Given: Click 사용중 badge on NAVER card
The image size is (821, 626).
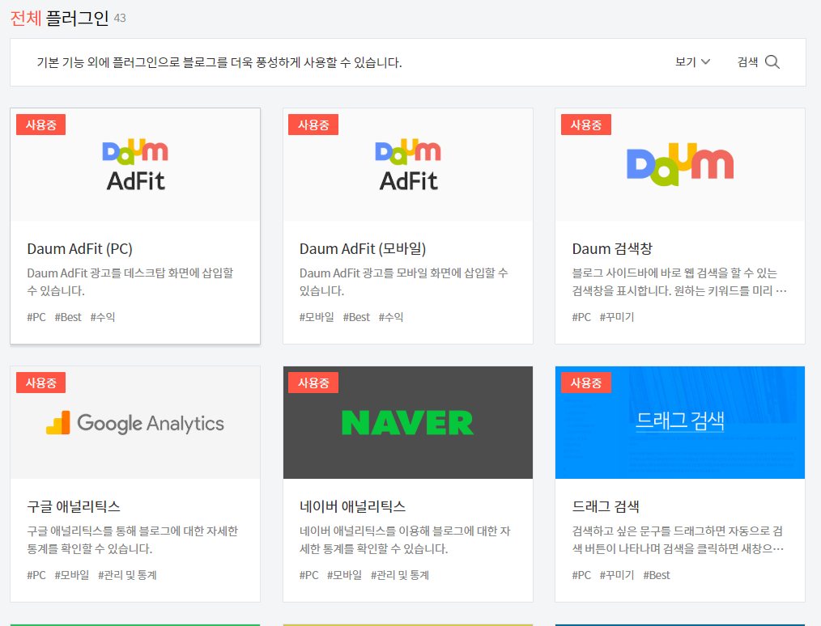Looking at the screenshot, I should click(x=313, y=383).
